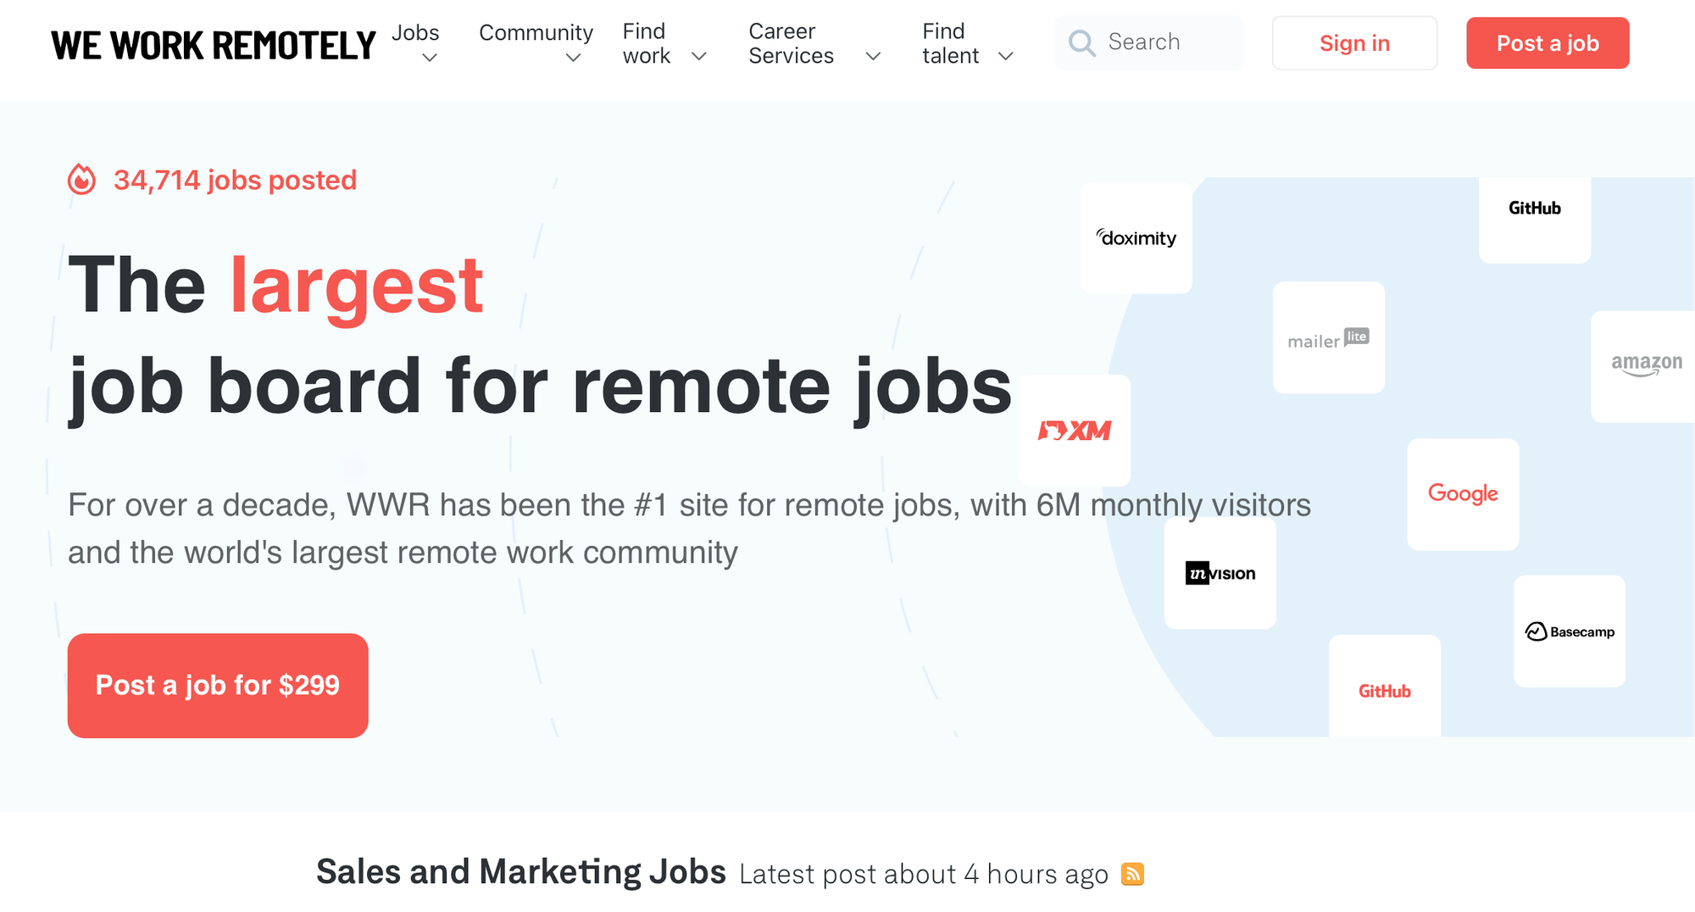
Task: Click the Doximity company logo
Action: pyautogui.click(x=1136, y=238)
